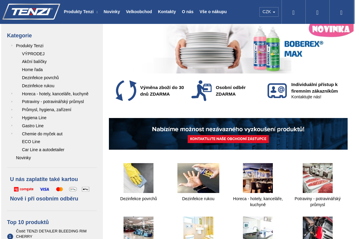Click the blue exchange arrows icon
This screenshot has width=359, height=239.
coord(126,91)
